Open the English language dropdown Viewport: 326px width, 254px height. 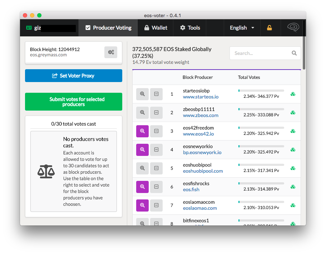click(242, 28)
